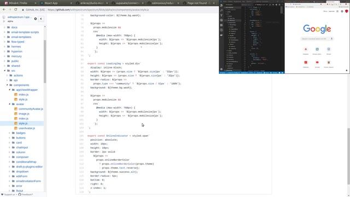Collapse the components folder arrow

(7, 85)
